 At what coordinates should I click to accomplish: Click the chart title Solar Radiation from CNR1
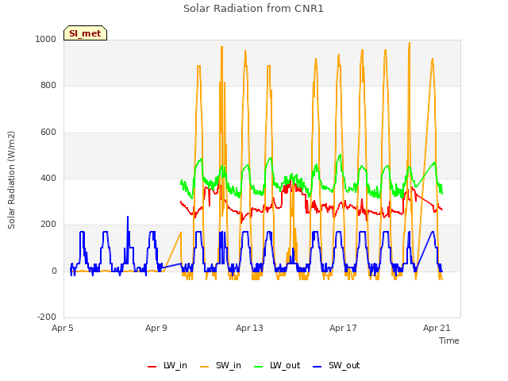click(253, 9)
